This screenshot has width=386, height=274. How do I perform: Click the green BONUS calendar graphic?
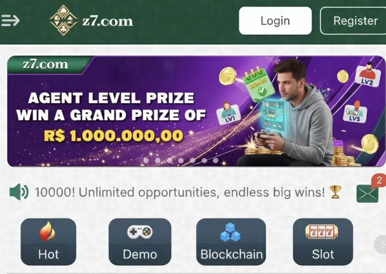pyautogui.click(x=259, y=84)
